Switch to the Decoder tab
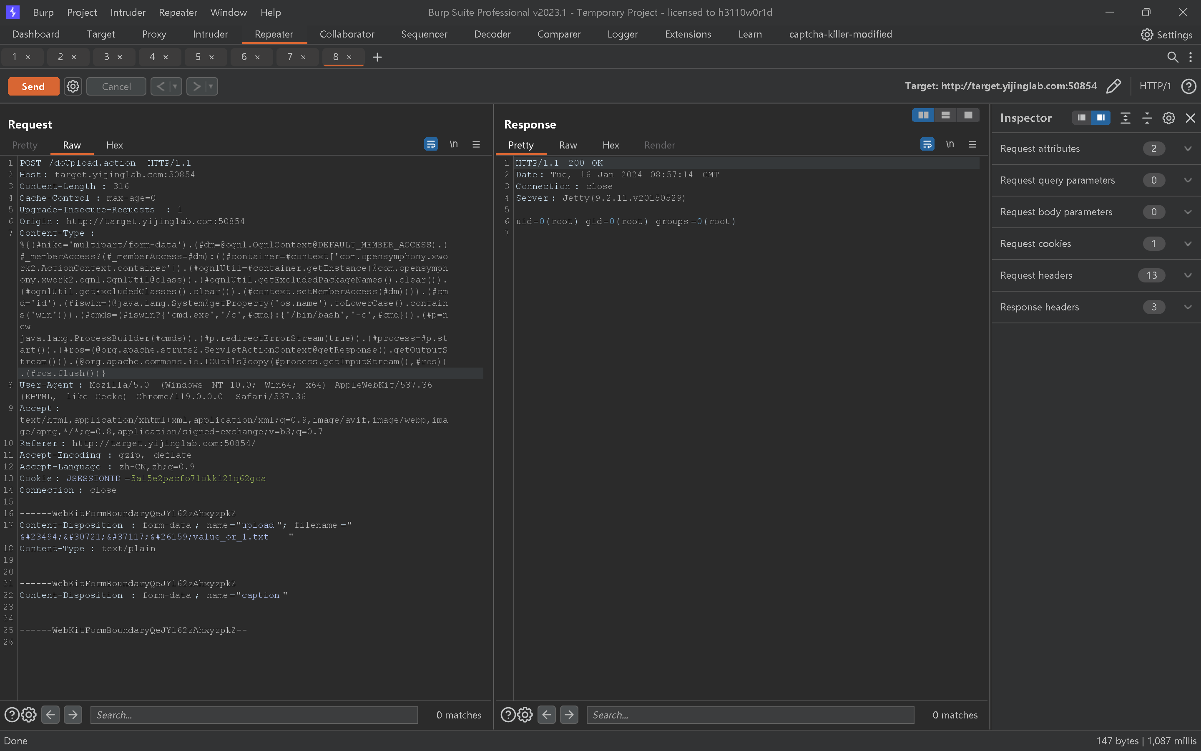The height and width of the screenshot is (751, 1201). (x=492, y=34)
